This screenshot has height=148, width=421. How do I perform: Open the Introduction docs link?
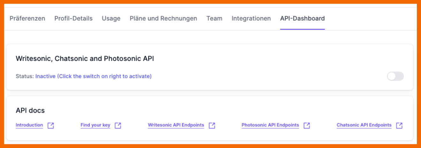click(29, 125)
